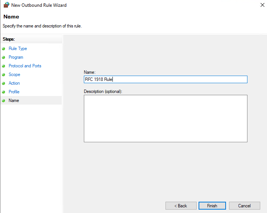Click the green dot beside Name step
The height and width of the screenshot is (213, 267).
[4, 101]
